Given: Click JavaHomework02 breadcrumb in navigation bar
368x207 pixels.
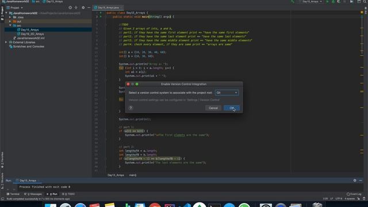Looking at the screenshot, I should (16, 2).
